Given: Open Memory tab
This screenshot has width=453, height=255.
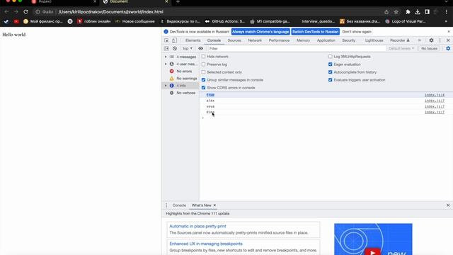Looking at the screenshot, I should click(303, 40).
